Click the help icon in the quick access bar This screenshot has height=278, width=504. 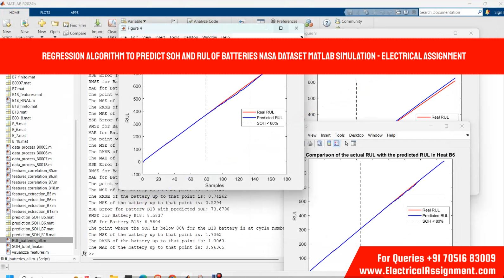[x=406, y=12]
